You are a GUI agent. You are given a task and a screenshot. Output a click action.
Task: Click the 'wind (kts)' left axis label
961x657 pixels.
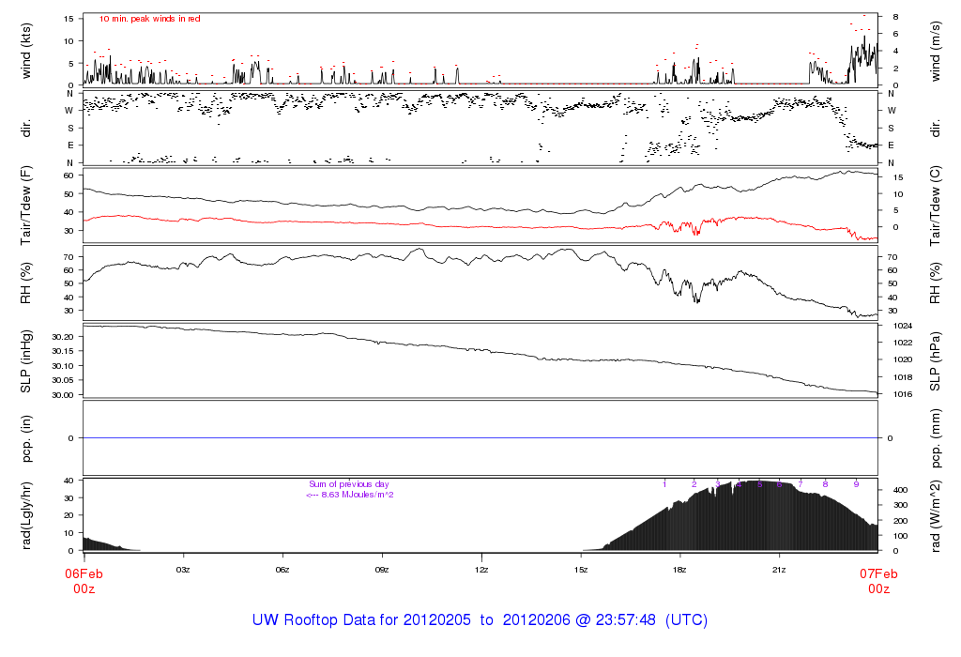tap(26, 50)
